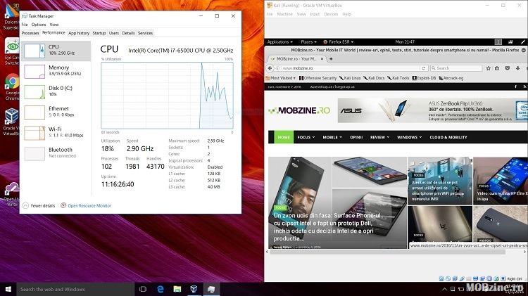528x296 pixels.
Task: Open VirtualBox Machine menu
Action: pos(284,14)
